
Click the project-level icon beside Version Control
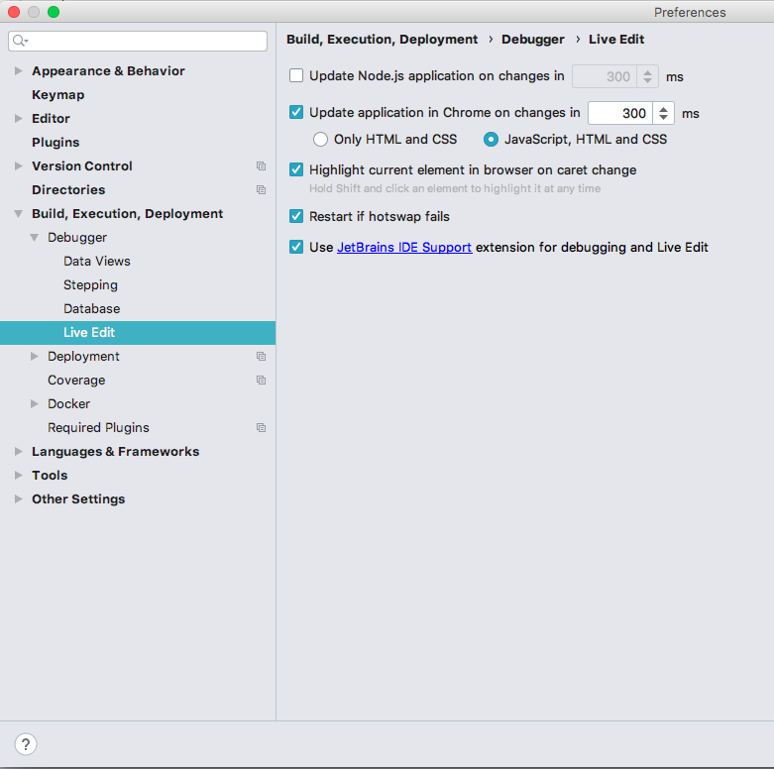coord(261,166)
